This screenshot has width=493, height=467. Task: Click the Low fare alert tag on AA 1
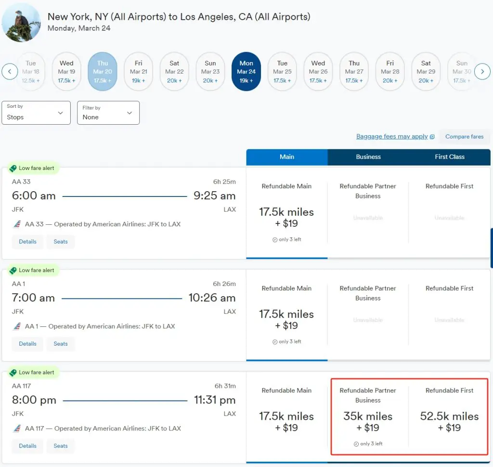click(x=32, y=270)
